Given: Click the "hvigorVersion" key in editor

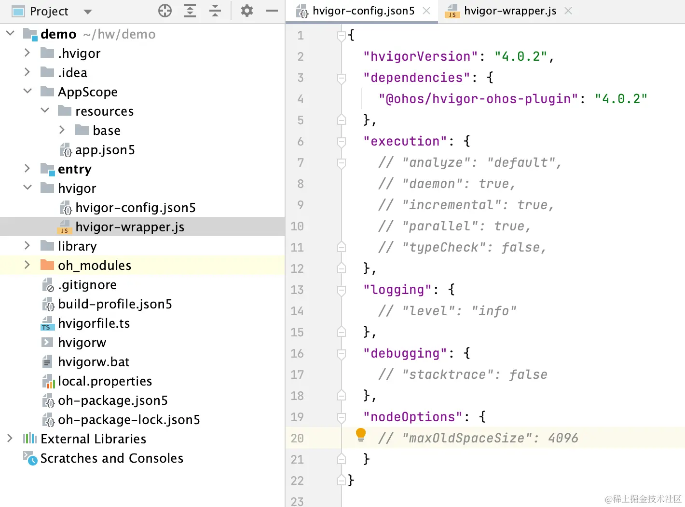Looking at the screenshot, I should click(x=421, y=56).
